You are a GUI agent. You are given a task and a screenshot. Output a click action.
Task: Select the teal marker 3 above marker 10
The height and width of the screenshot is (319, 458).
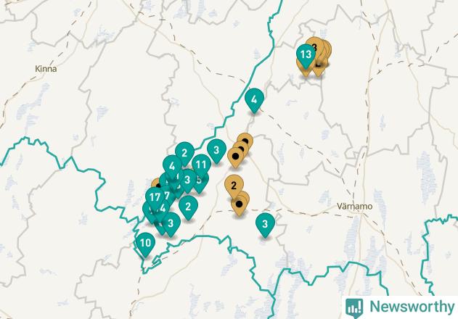coord(171,225)
